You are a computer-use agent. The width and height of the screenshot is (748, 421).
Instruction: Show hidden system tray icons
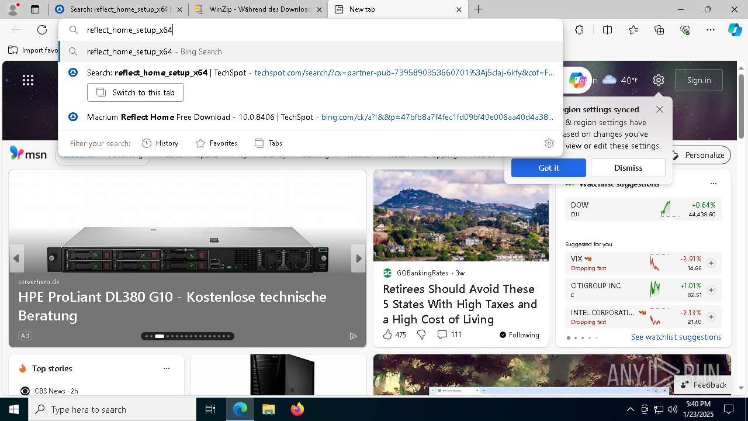click(x=630, y=409)
